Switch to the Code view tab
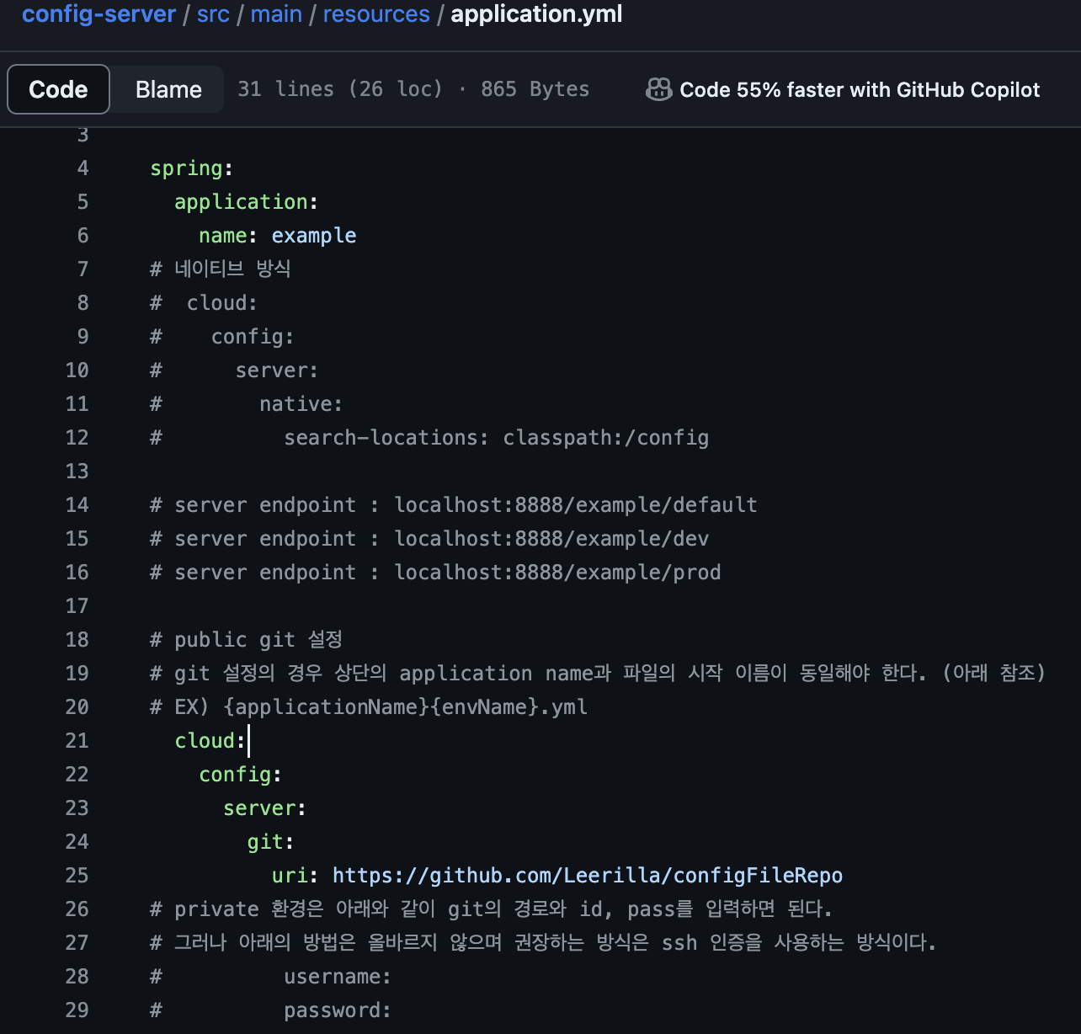The width and height of the screenshot is (1081, 1034). tap(58, 89)
